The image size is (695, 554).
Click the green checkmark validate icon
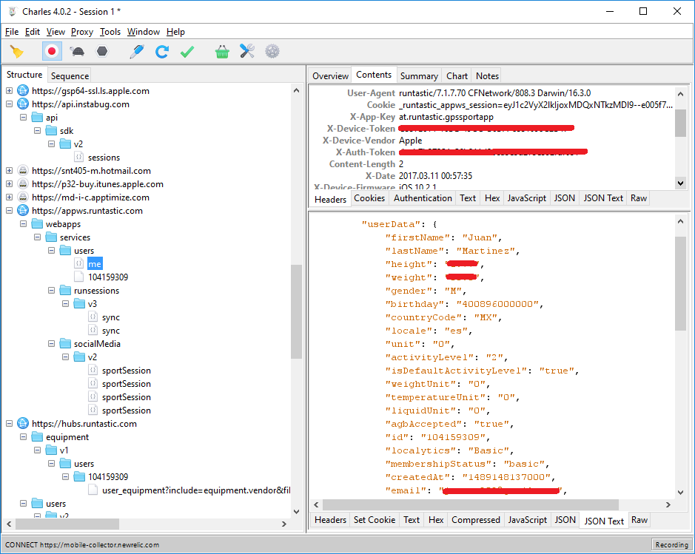[x=187, y=52]
